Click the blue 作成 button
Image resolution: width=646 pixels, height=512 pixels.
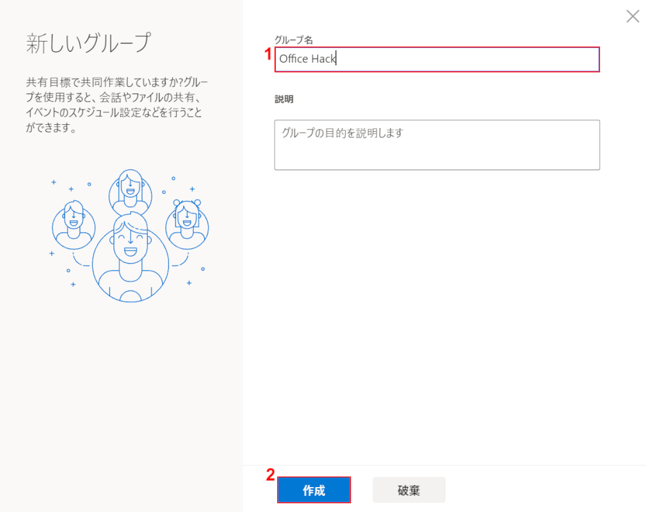(314, 490)
